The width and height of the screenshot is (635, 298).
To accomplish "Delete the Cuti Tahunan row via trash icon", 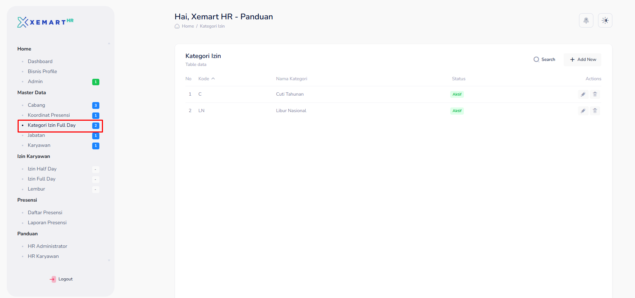I will (x=595, y=94).
